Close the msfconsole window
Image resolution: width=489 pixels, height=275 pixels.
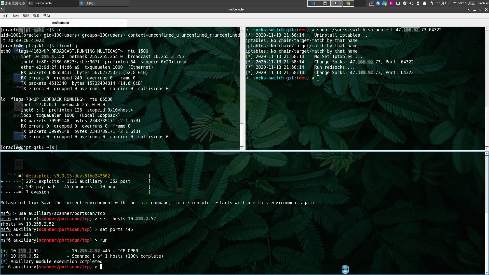click(486, 9)
